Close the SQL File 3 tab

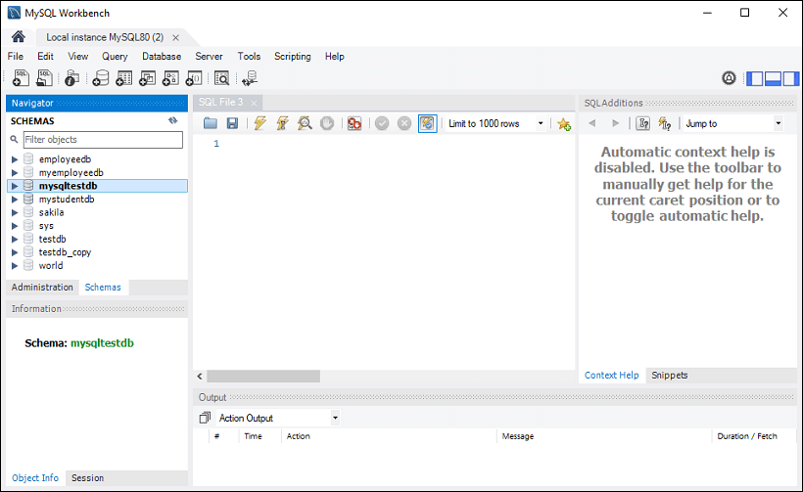point(254,103)
